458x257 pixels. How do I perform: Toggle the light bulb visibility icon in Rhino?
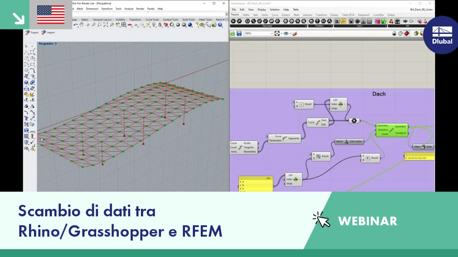(154, 25)
